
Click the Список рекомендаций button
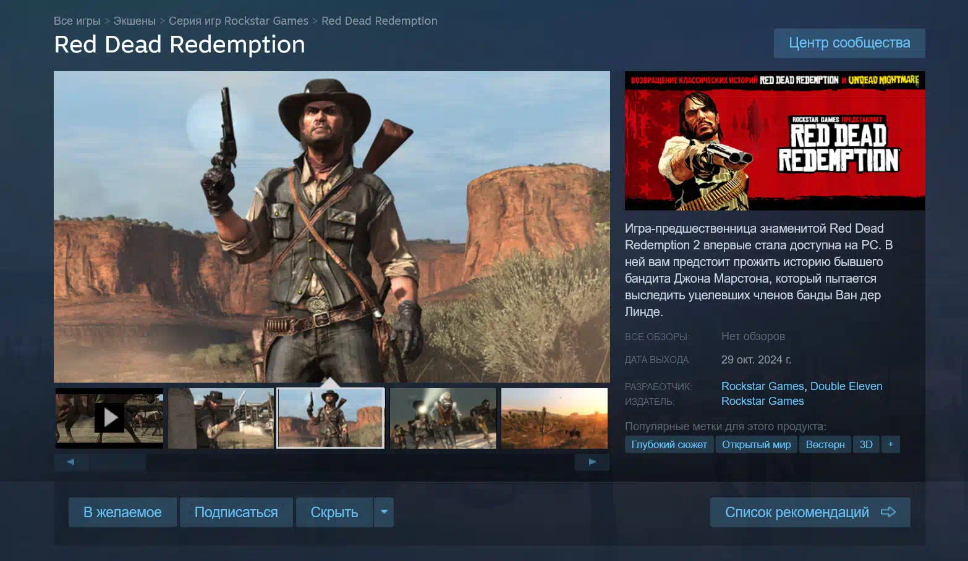809,512
